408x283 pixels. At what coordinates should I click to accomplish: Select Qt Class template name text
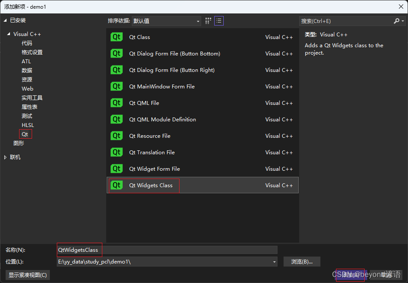[140, 37]
